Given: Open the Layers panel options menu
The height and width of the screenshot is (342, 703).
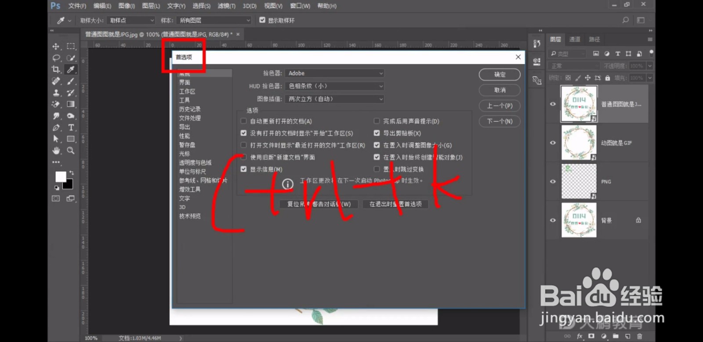Looking at the screenshot, I should pyautogui.click(x=650, y=39).
